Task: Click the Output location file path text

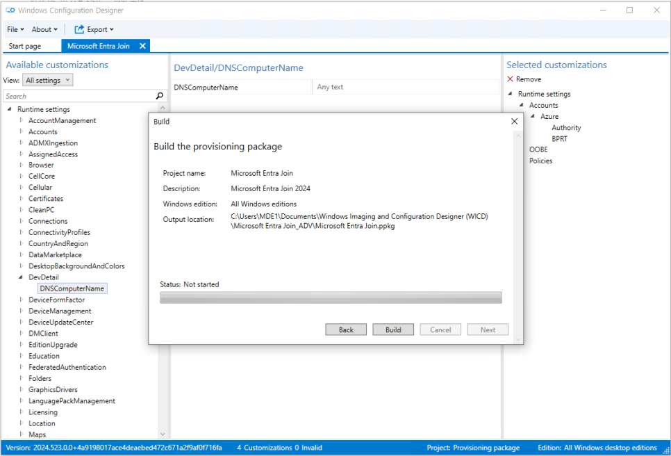Action: click(360, 221)
